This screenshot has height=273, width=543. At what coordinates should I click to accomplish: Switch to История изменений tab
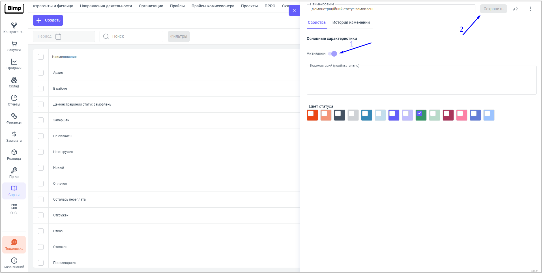351,22
